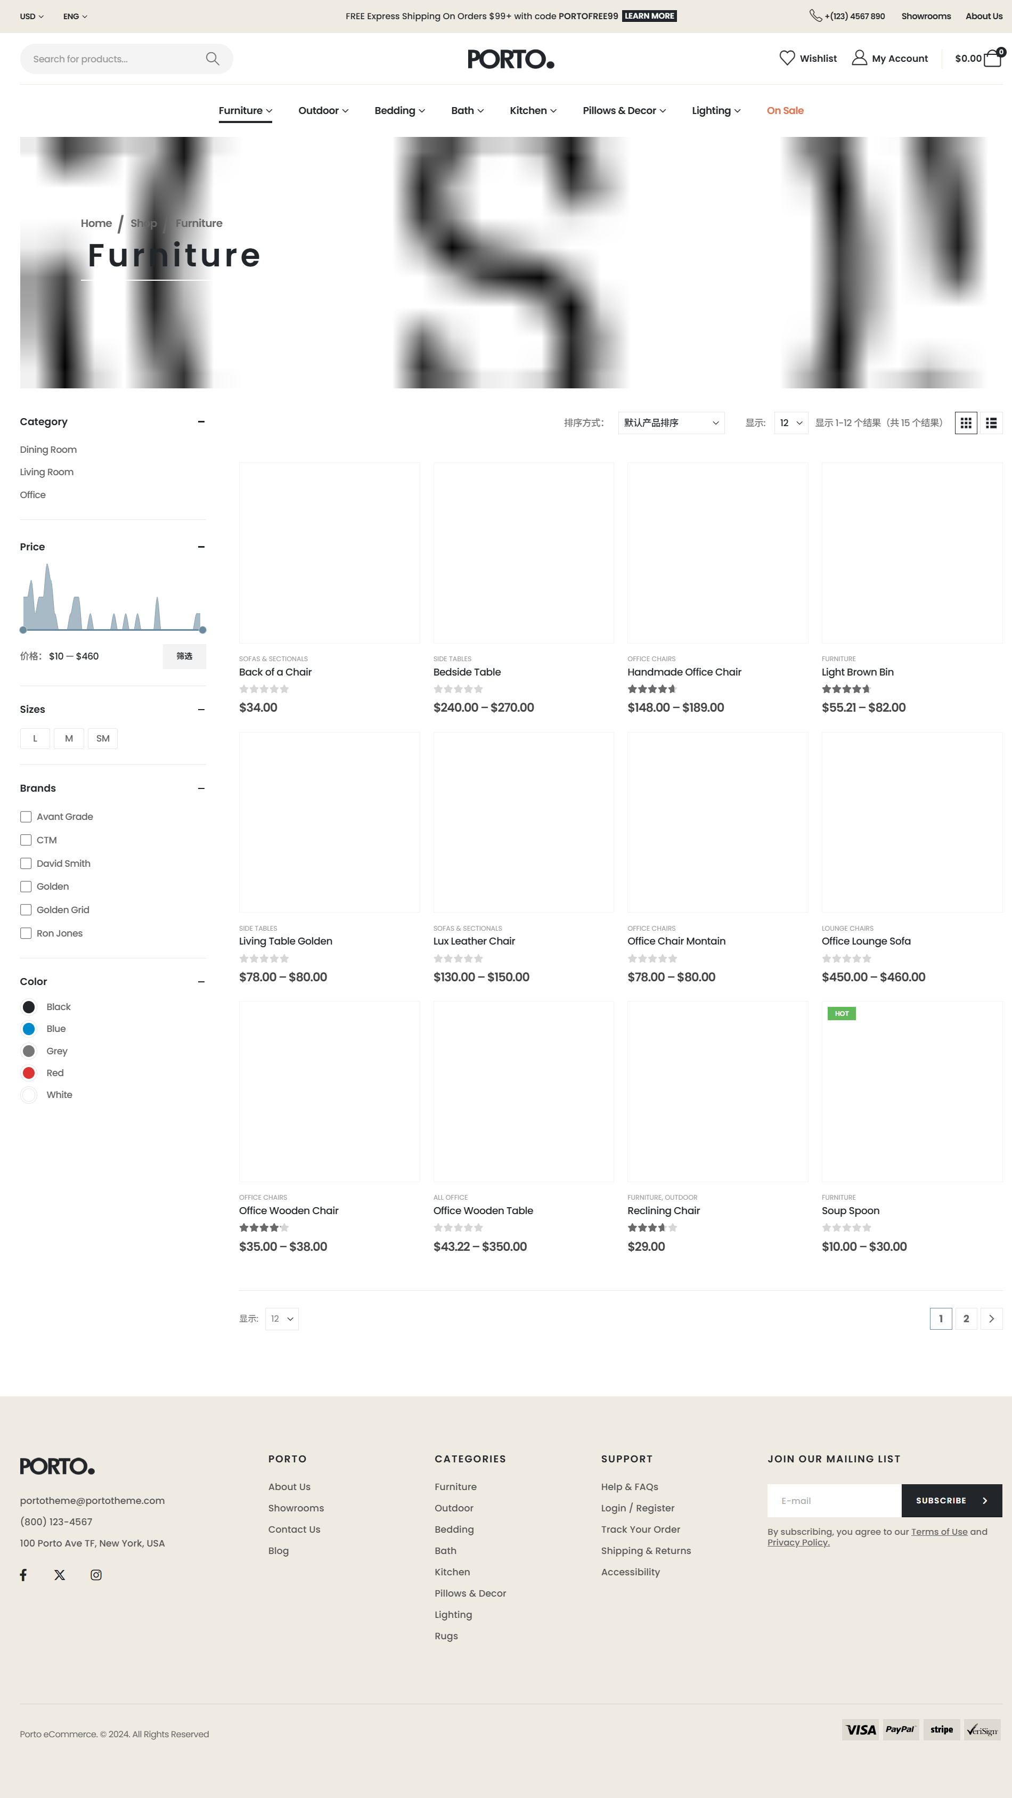Open the Facebook social icon
This screenshot has width=1012, height=1798.
pyautogui.click(x=24, y=1575)
